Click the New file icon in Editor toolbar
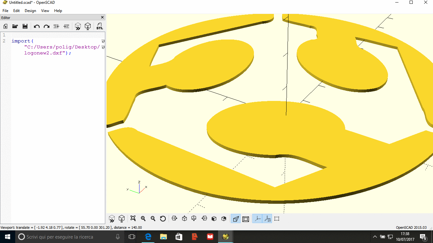 tap(5, 26)
